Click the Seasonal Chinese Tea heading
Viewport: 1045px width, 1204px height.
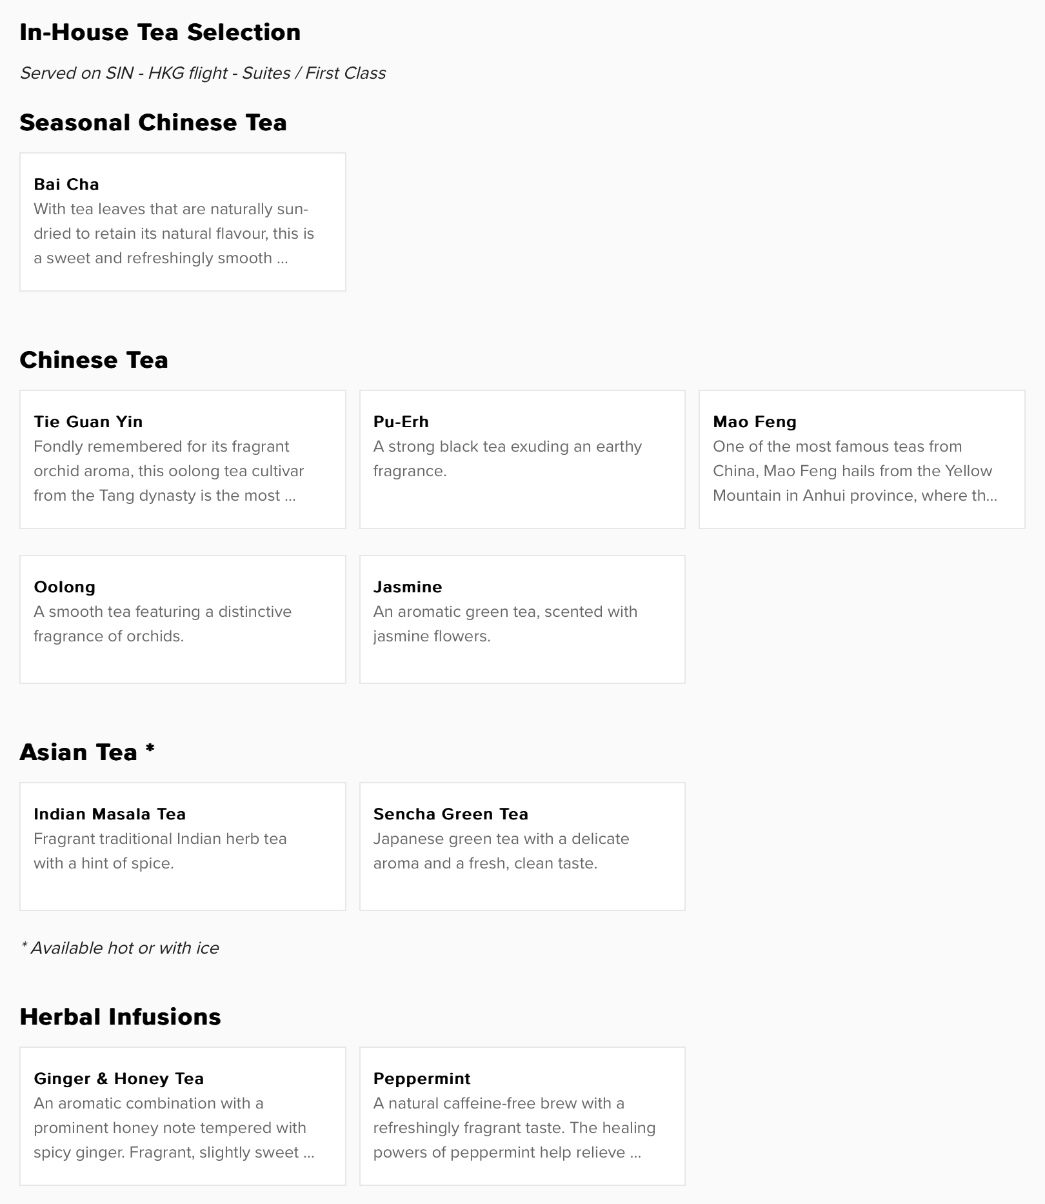point(153,123)
